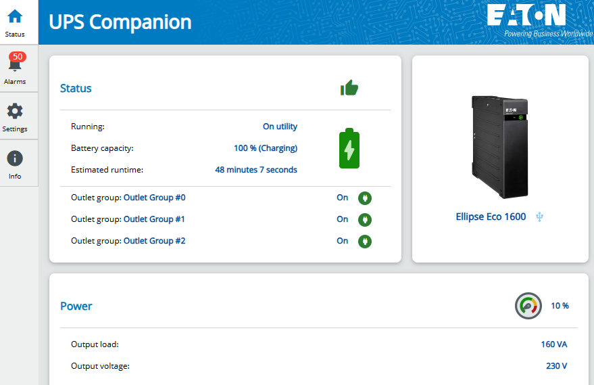This screenshot has width=594, height=385.
Task: Open the Outlet Group #2 link
Action: (155, 241)
